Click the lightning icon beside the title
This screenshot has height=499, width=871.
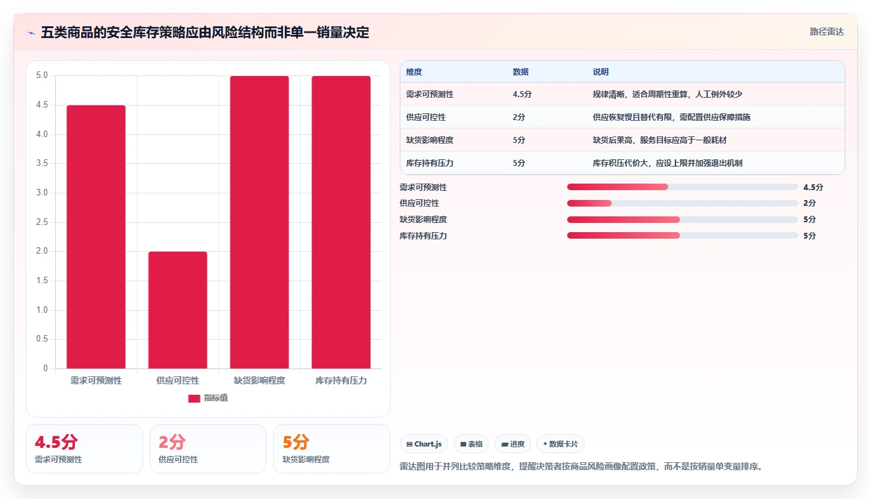click(31, 32)
